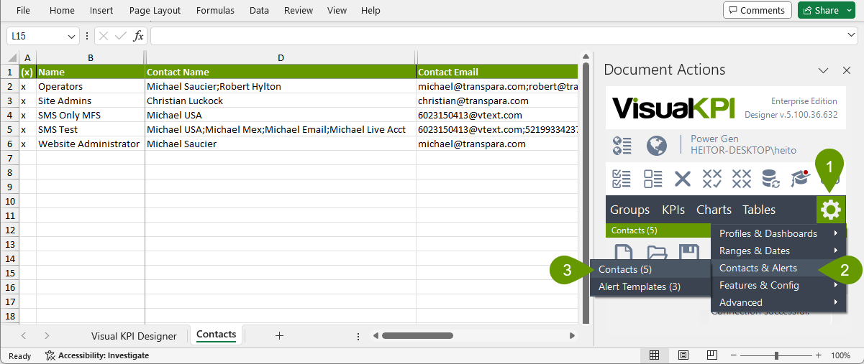The image size is (864, 364).
Task: Click the unchecked list icon in toolbar
Action: click(x=652, y=178)
